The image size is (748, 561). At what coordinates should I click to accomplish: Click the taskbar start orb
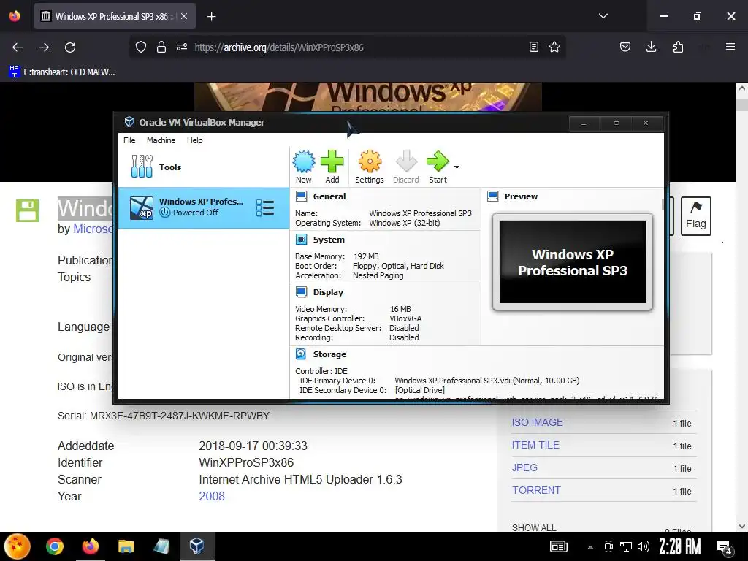click(18, 546)
